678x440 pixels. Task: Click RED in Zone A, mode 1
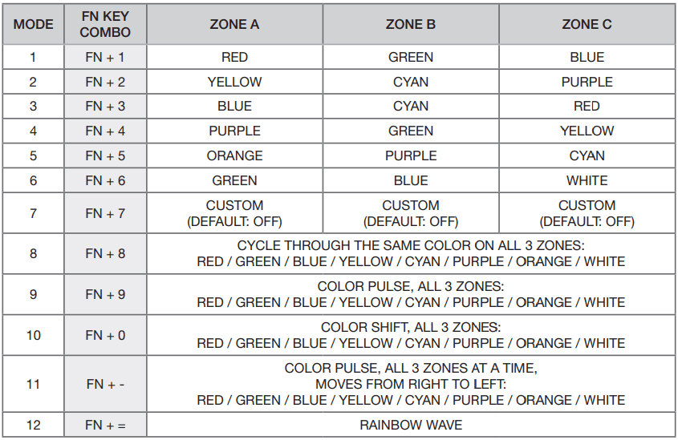coord(234,57)
